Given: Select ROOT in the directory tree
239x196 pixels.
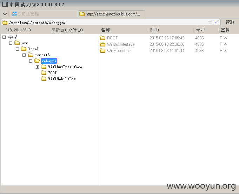Looking at the screenshot, I should tap(52, 73).
